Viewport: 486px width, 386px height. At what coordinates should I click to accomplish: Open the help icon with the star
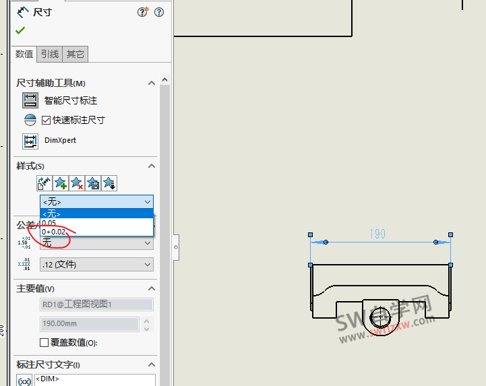(143, 12)
